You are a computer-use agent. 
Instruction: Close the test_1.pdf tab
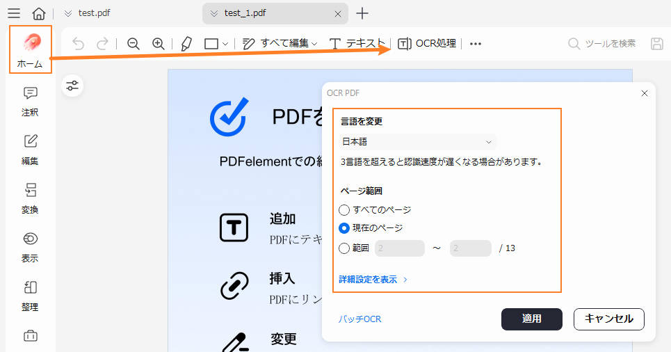[338, 14]
